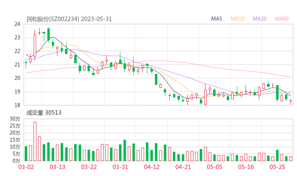Click the large red candlestick rising to 23

tap(35, 46)
